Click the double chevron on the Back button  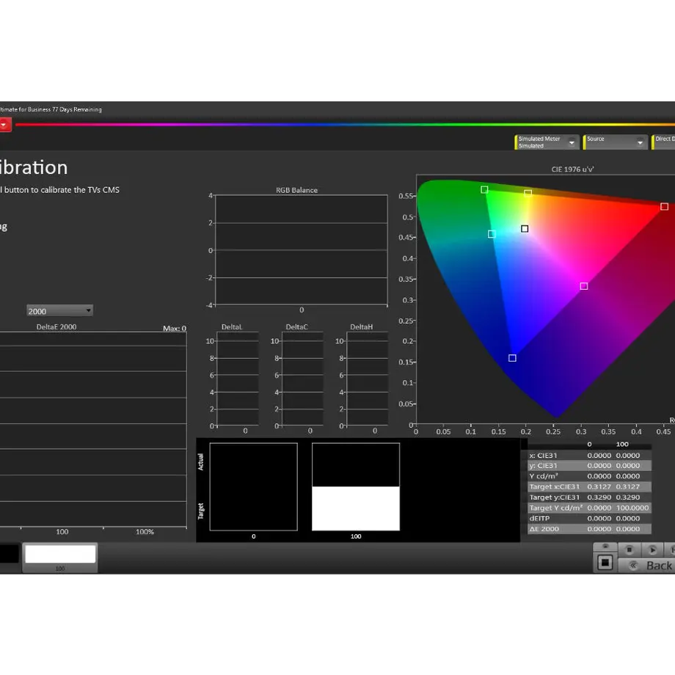632,565
